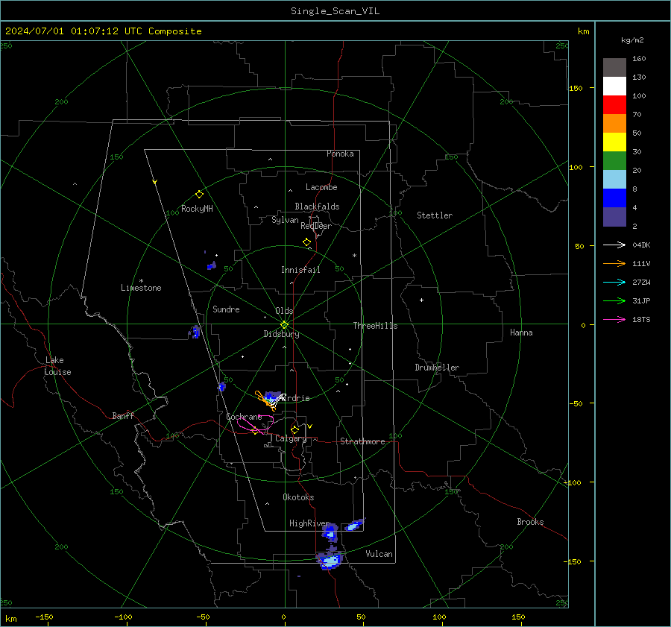
Task: Click the Limestone label
Action: (141, 288)
